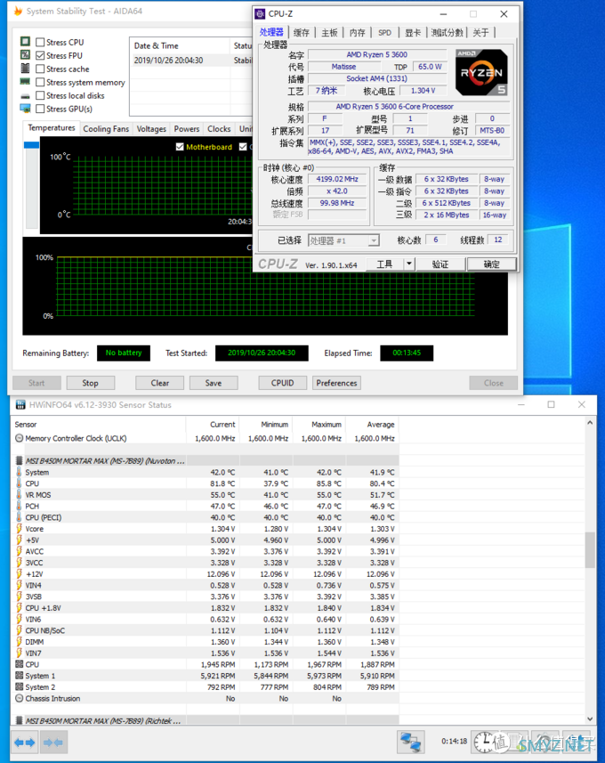Click the Stress CPU chip icon
Image resolution: width=605 pixels, height=763 pixels.
[x=25, y=42]
